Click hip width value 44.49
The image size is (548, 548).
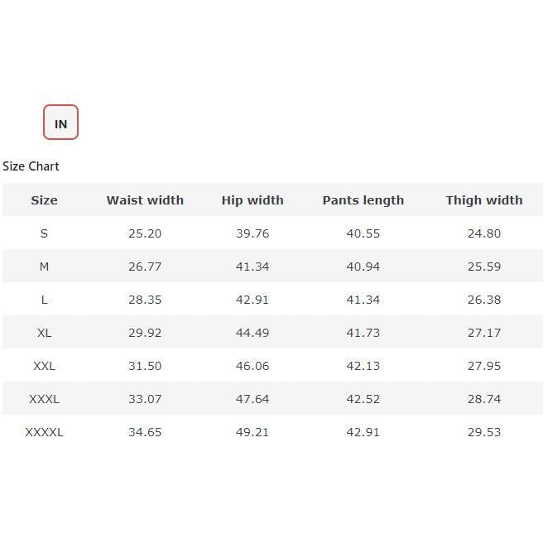pos(252,333)
